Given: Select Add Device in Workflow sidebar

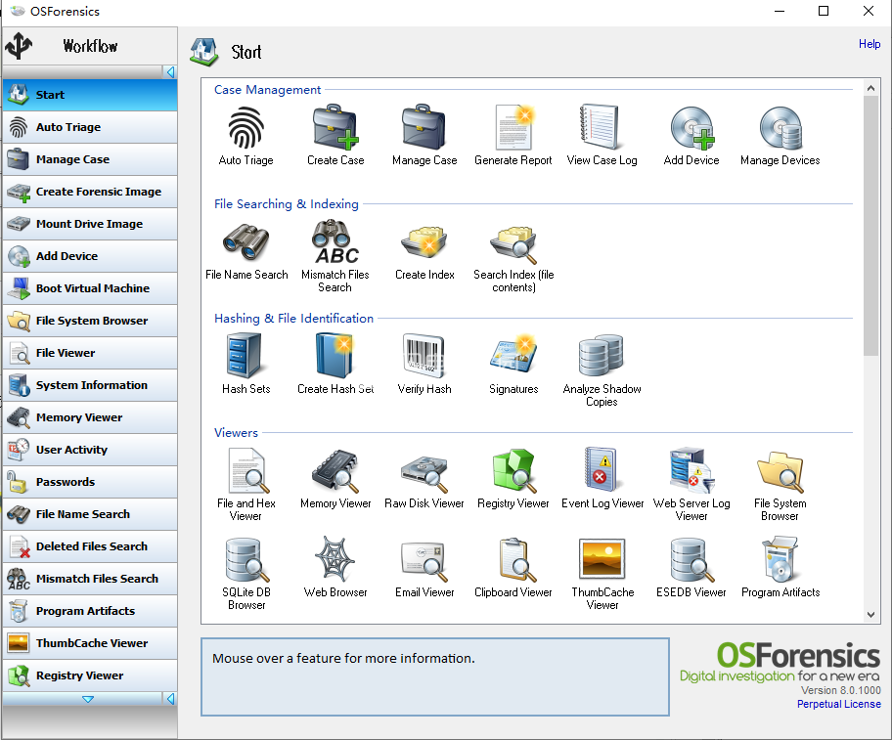Looking at the screenshot, I should pyautogui.click(x=90, y=256).
